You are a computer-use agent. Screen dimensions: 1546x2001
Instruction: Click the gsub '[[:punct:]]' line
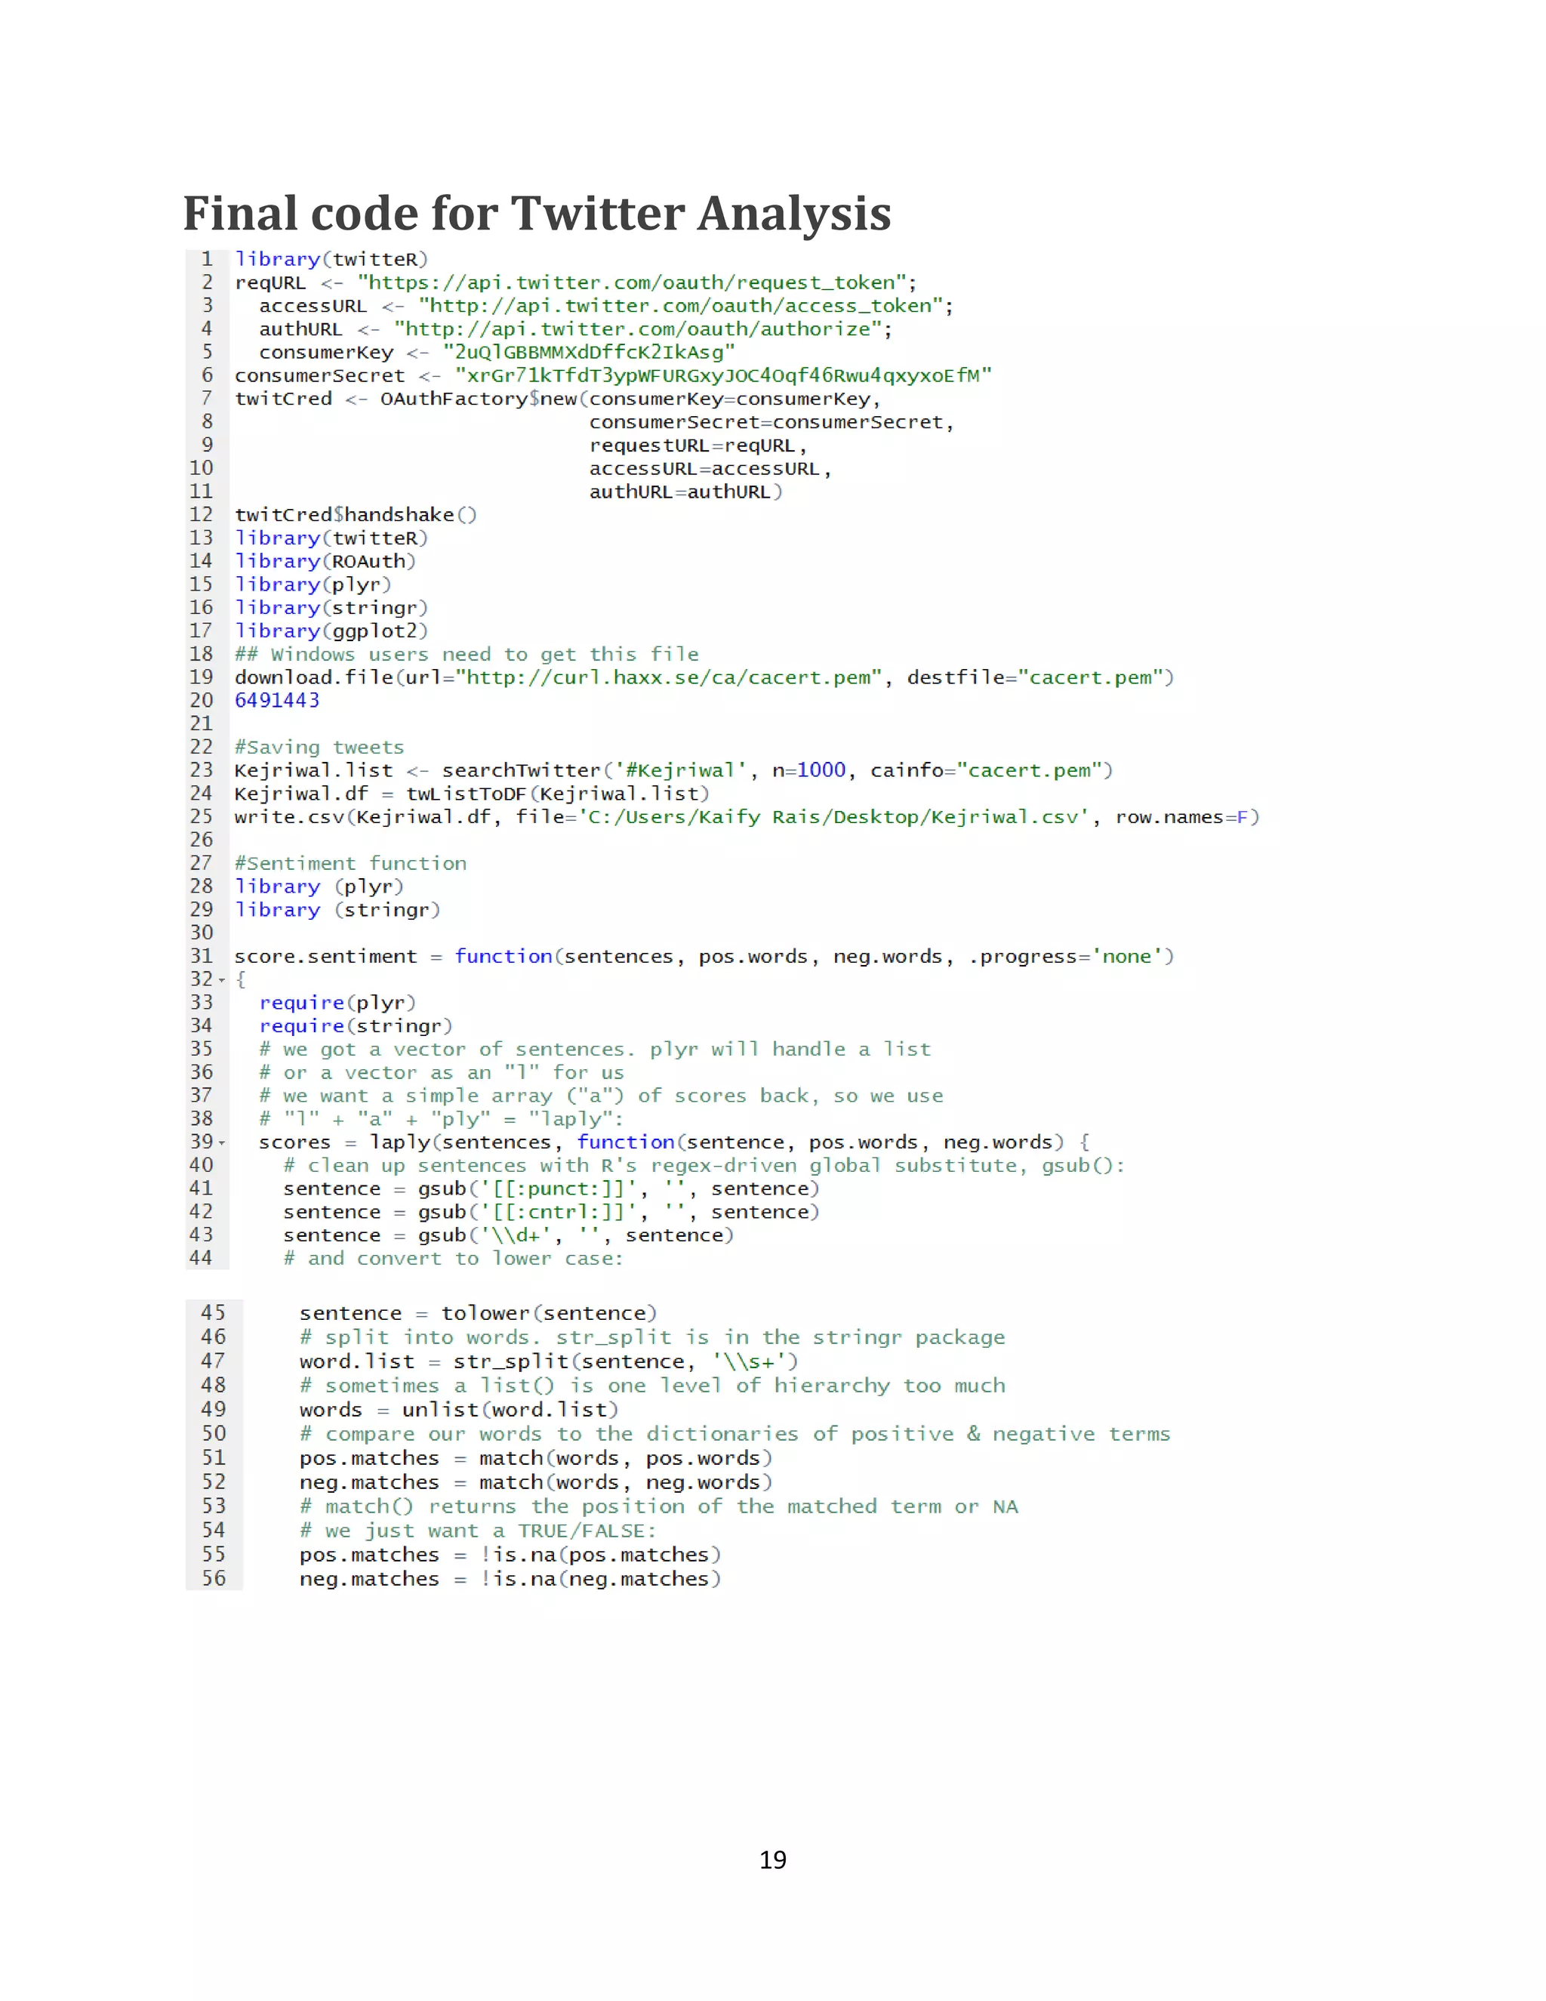click(x=551, y=1189)
